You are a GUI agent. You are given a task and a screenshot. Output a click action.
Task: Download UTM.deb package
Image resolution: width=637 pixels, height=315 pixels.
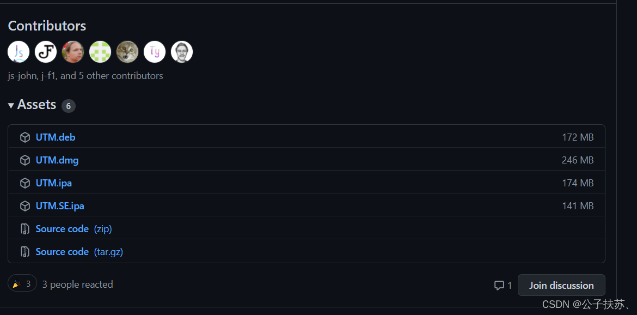point(56,137)
